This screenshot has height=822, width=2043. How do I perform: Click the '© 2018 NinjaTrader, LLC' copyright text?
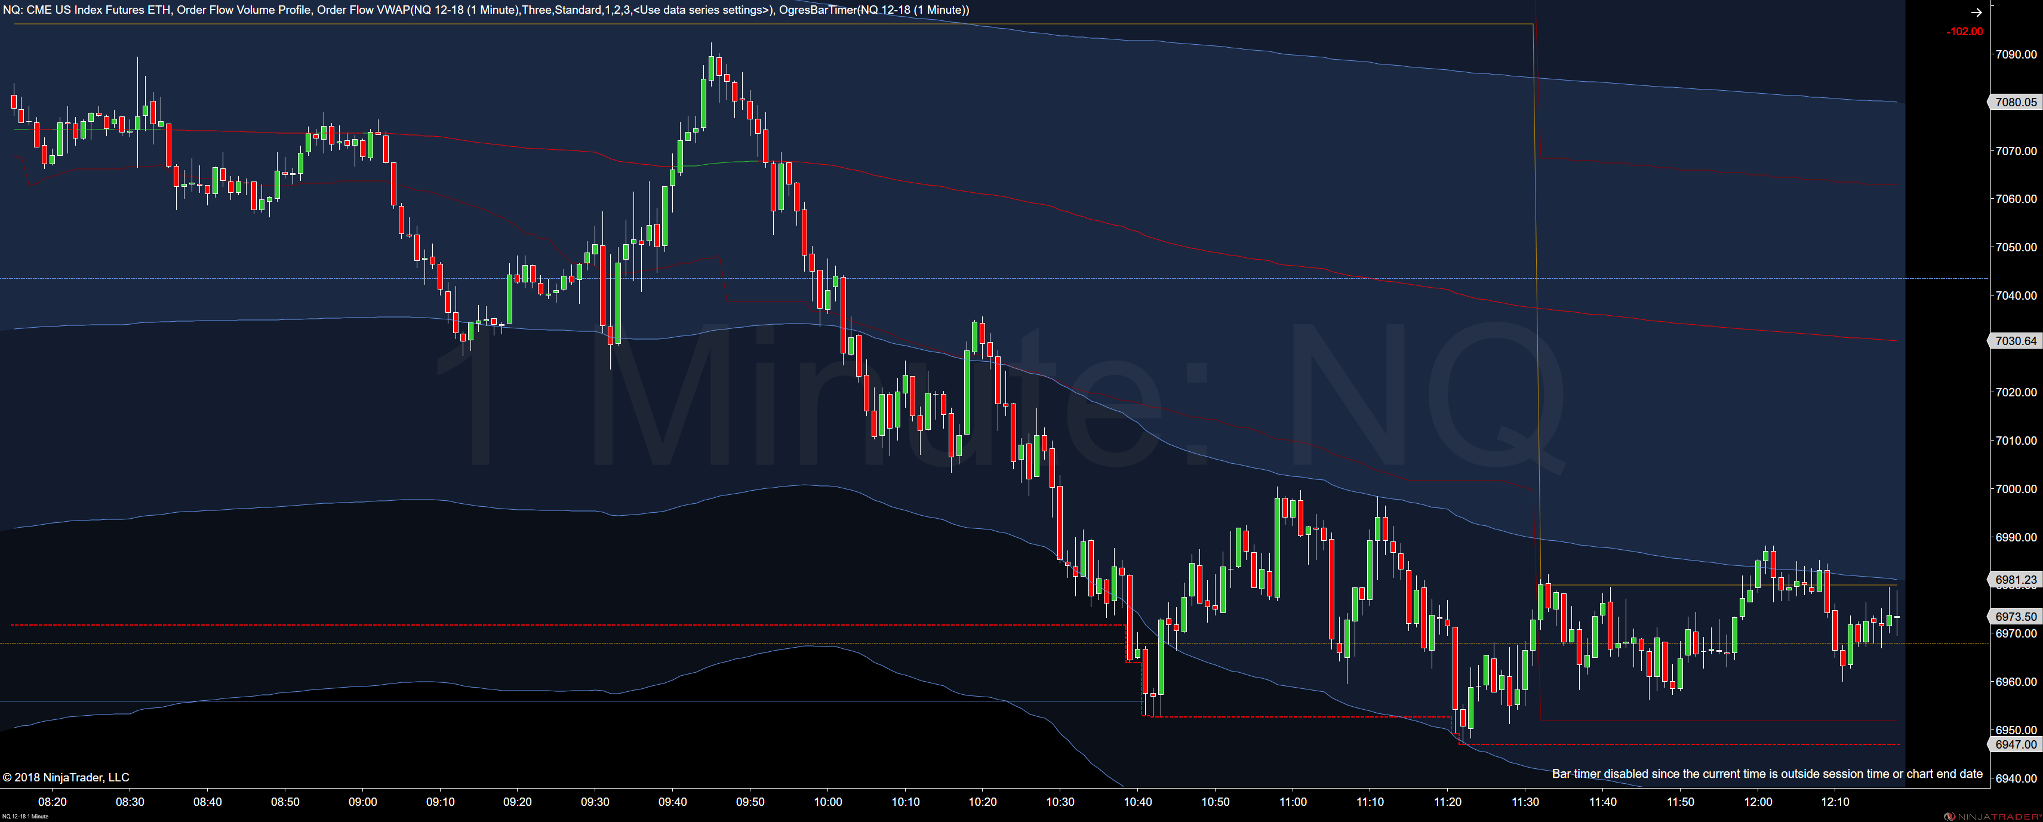66,778
